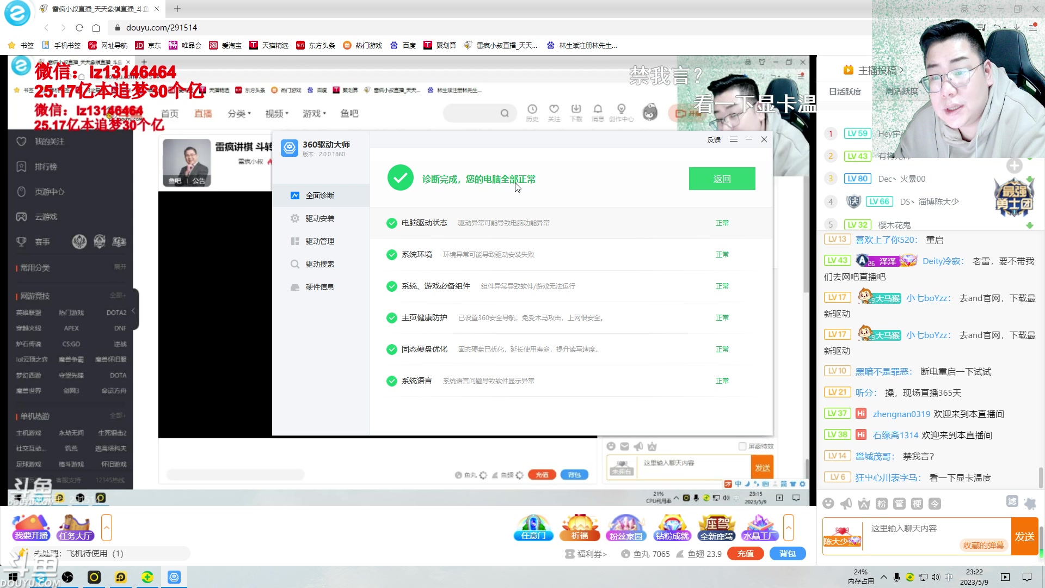The width and height of the screenshot is (1045, 588).
Task: Expand the left activity bar chevron beside 任务大厅
Action: (107, 527)
